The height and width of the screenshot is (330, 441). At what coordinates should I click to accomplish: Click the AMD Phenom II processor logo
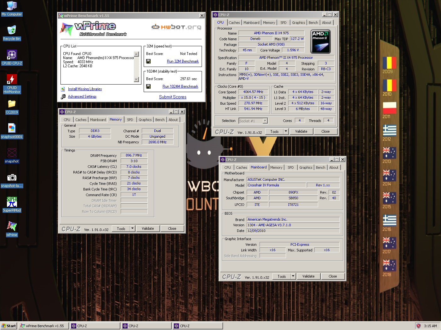[x=320, y=42]
